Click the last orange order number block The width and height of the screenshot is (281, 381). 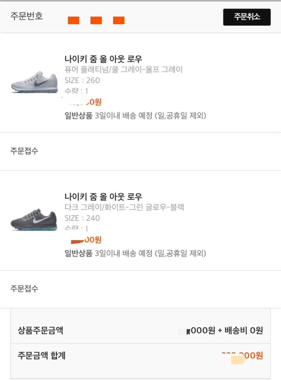(119, 20)
